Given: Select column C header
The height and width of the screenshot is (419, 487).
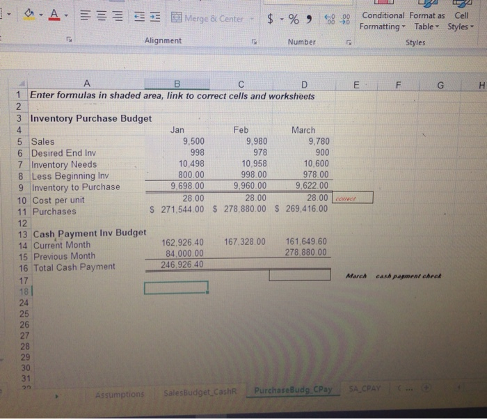Looking at the screenshot, I should [241, 84].
